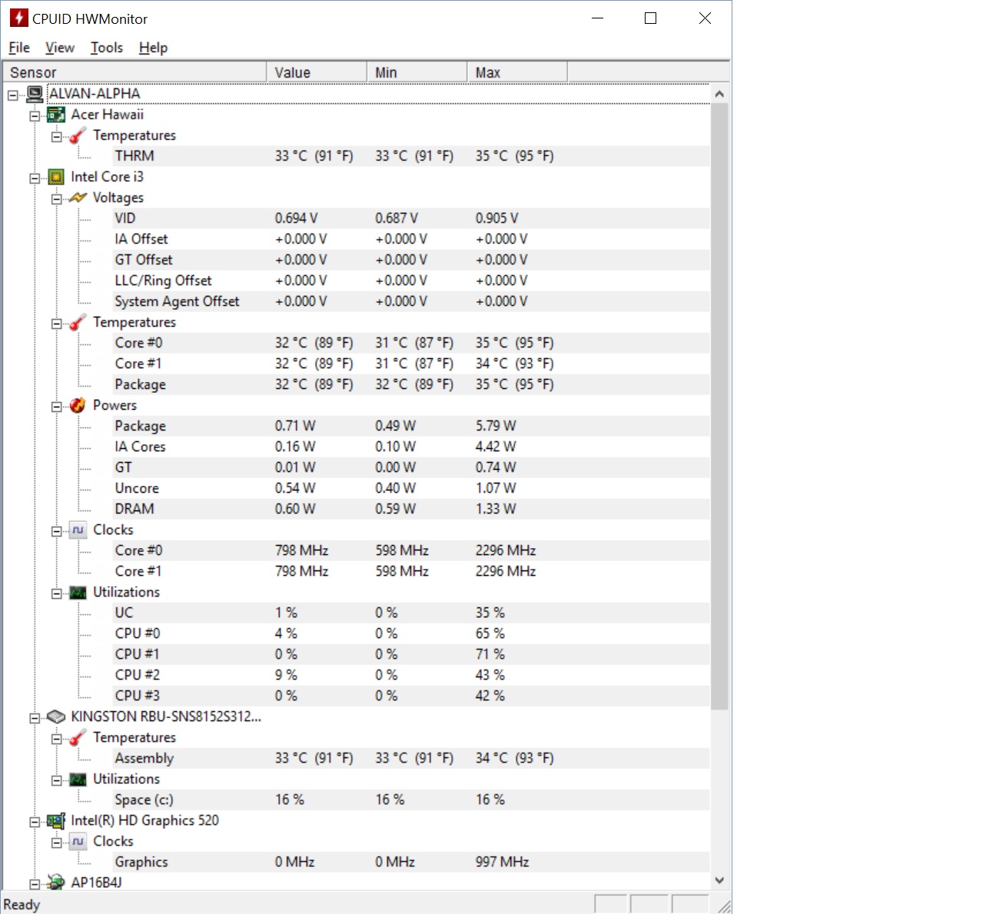Collapse Temperatures under Intel Core i3

pos(56,324)
